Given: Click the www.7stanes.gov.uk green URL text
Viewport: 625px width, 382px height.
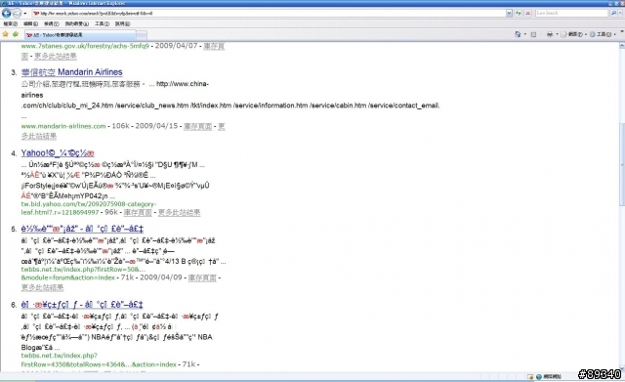Looking at the screenshot, I should click(x=85, y=46).
